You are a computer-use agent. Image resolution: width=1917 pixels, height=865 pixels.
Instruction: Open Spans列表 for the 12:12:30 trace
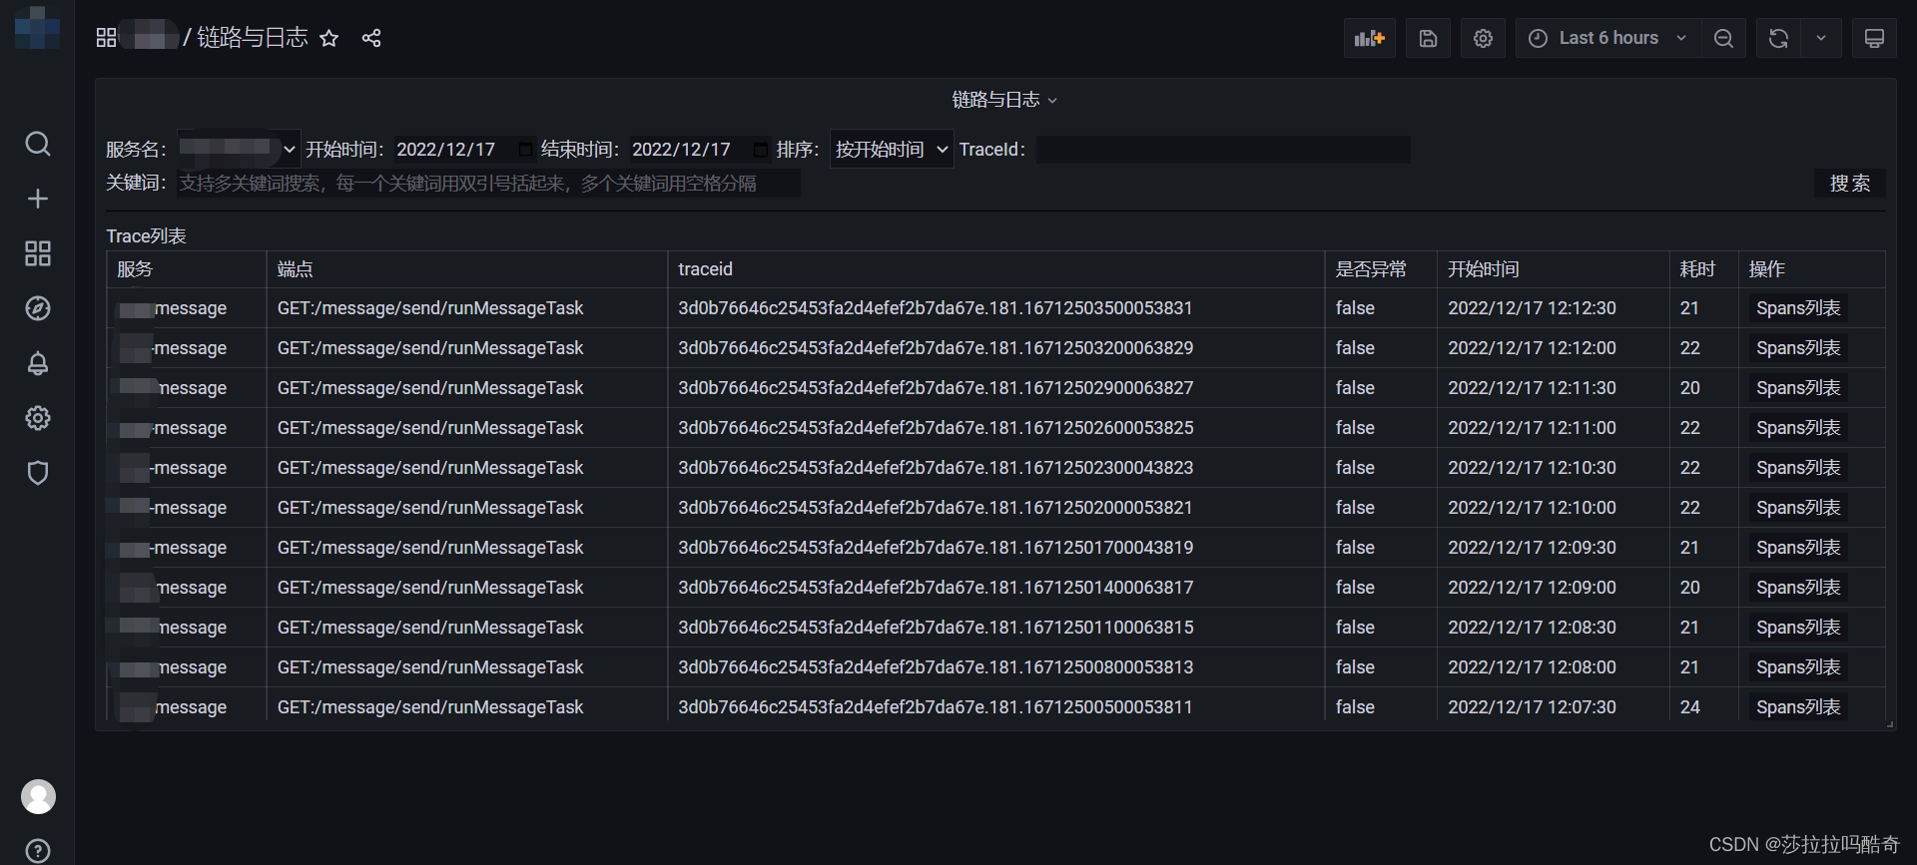click(1798, 308)
